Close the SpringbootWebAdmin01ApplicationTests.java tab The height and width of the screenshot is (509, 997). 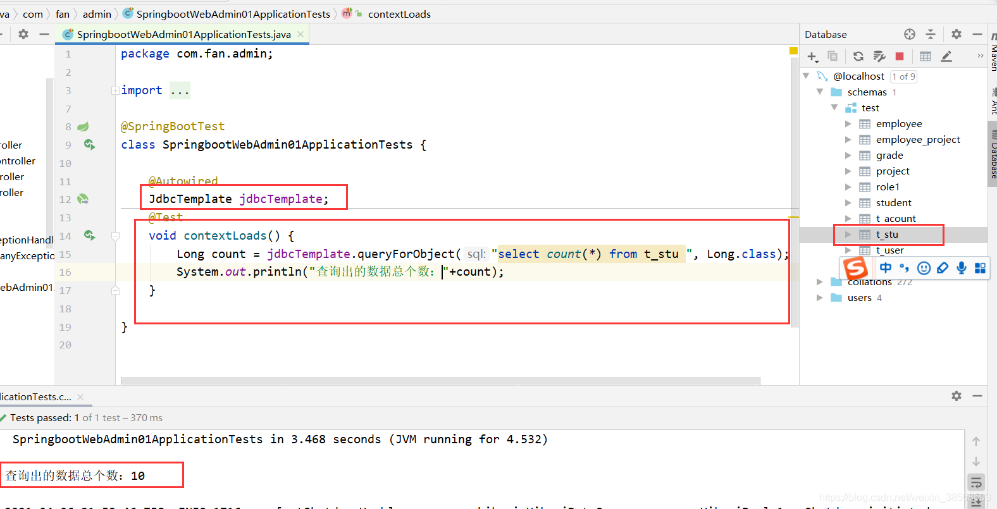pos(300,34)
